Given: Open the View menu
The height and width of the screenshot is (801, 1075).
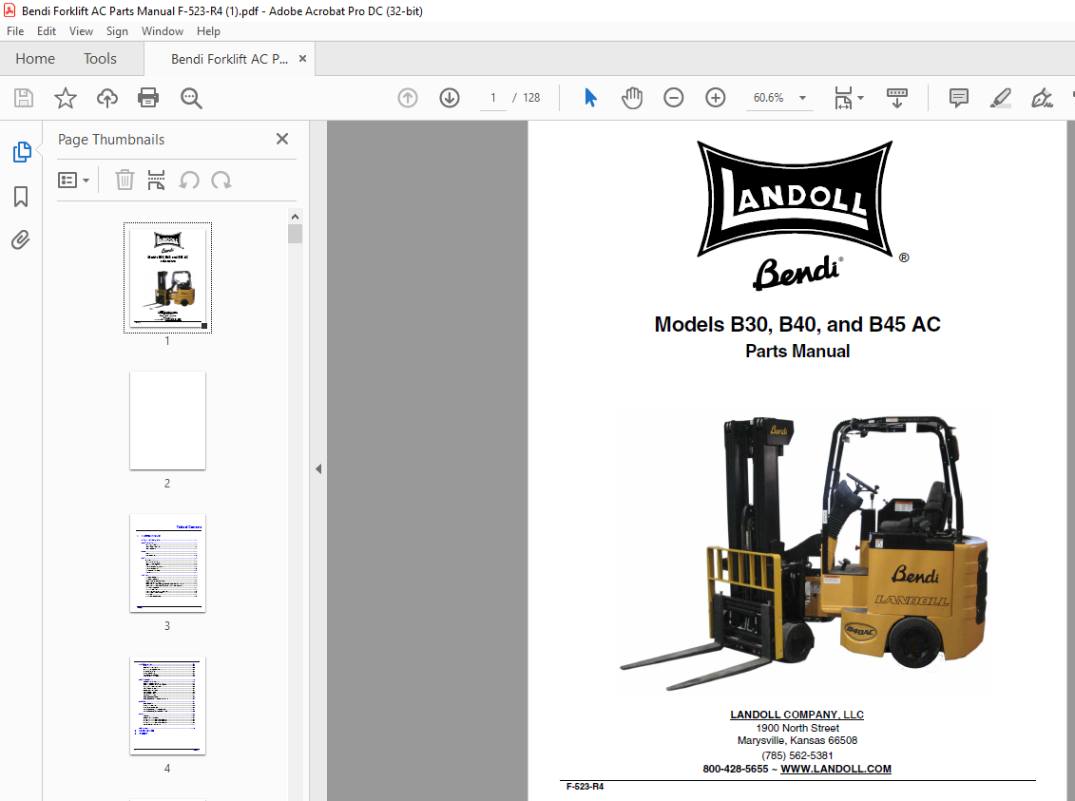Looking at the screenshot, I should 81,30.
